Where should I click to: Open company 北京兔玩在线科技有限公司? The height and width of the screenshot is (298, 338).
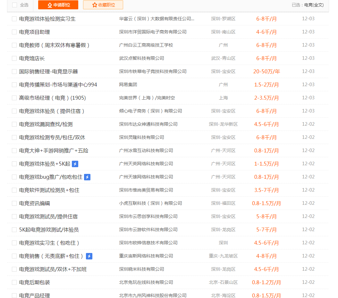(146, 283)
